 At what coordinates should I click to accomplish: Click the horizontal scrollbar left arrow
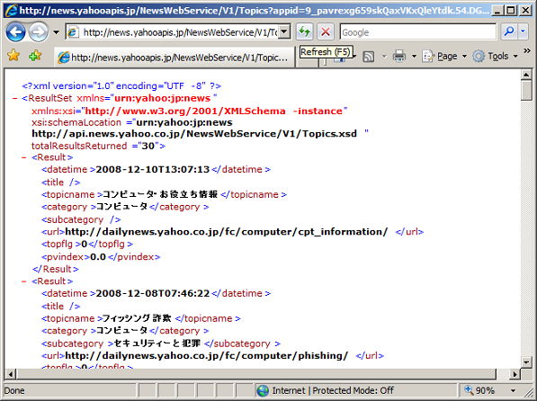coord(11,374)
